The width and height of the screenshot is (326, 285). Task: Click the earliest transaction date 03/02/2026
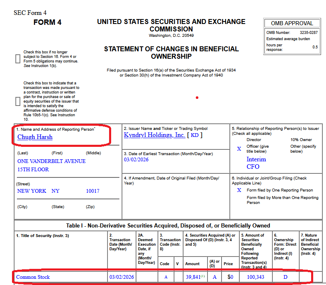tap(136, 160)
